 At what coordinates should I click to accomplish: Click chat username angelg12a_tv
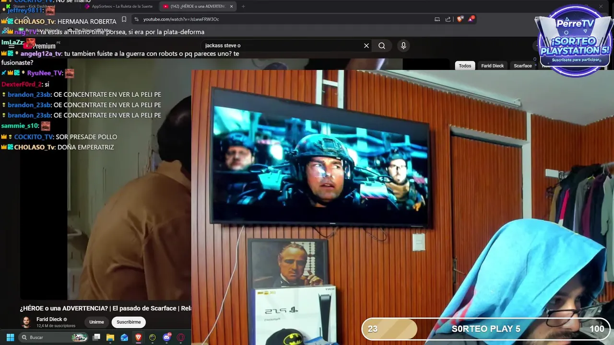pyautogui.click(x=41, y=54)
